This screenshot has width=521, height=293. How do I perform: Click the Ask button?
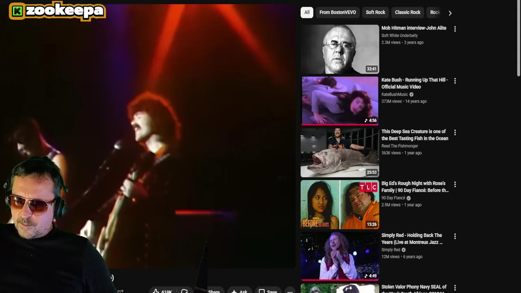(x=239, y=291)
